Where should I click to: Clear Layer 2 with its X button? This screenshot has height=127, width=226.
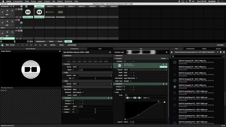[x=2, y=23]
